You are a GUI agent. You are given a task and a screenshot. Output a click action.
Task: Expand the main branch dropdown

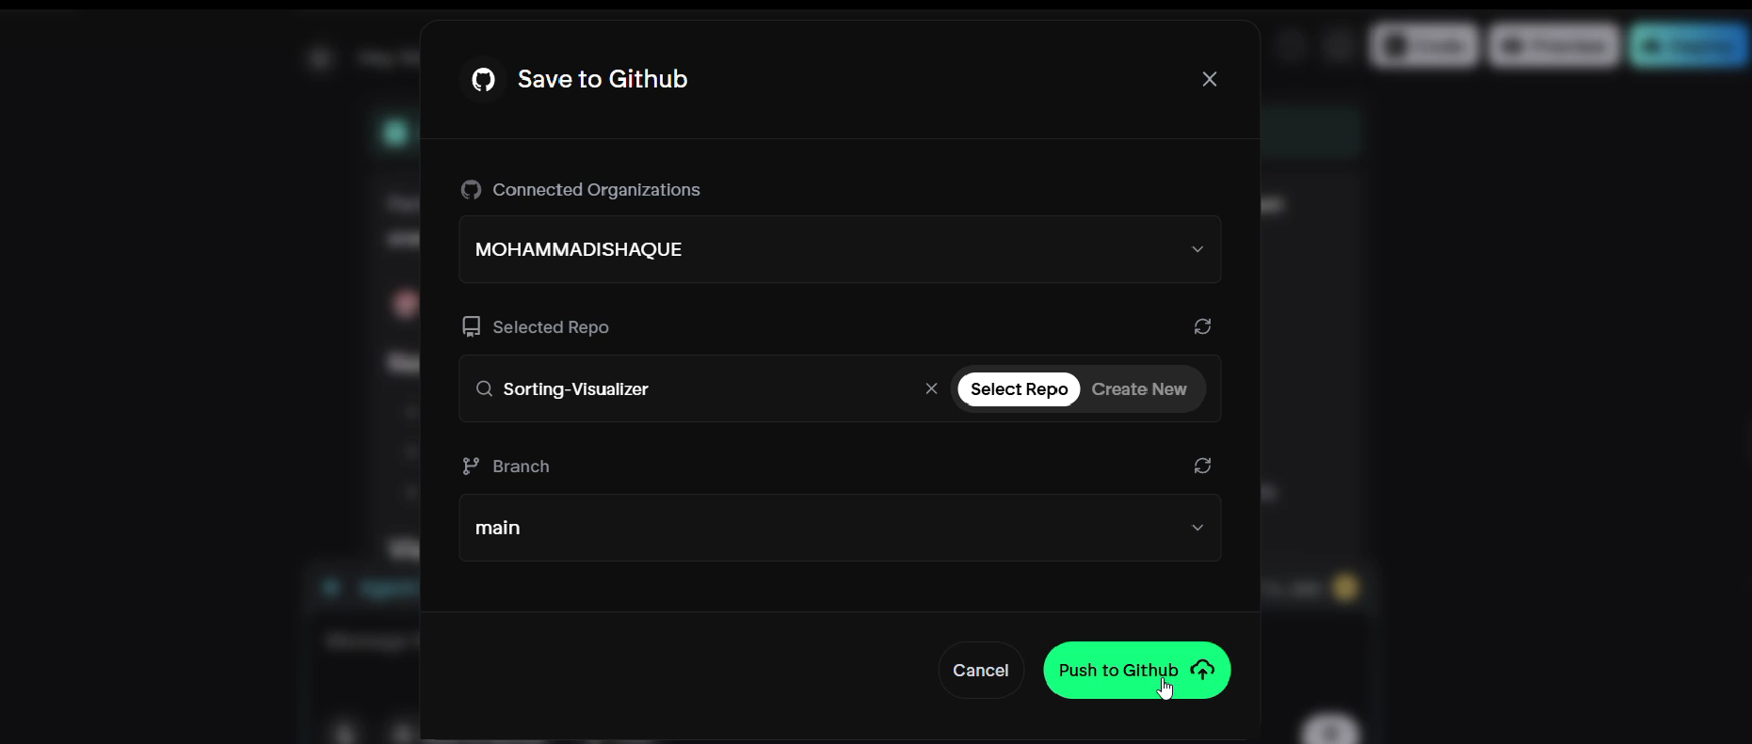coord(840,528)
